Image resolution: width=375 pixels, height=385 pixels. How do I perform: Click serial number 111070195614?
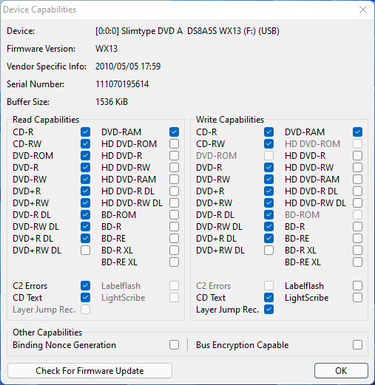[122, 84]
